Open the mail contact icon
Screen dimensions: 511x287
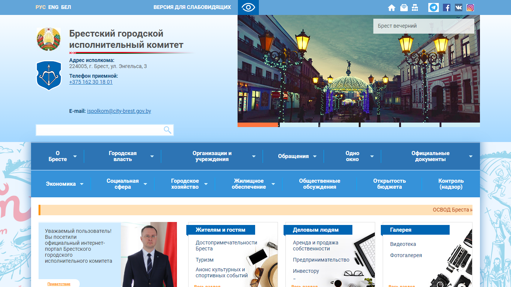404,7
